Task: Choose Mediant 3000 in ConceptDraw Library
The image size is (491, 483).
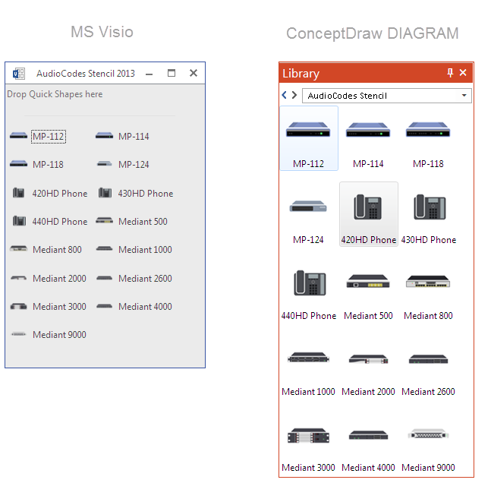Action: [x=308, y=435]
